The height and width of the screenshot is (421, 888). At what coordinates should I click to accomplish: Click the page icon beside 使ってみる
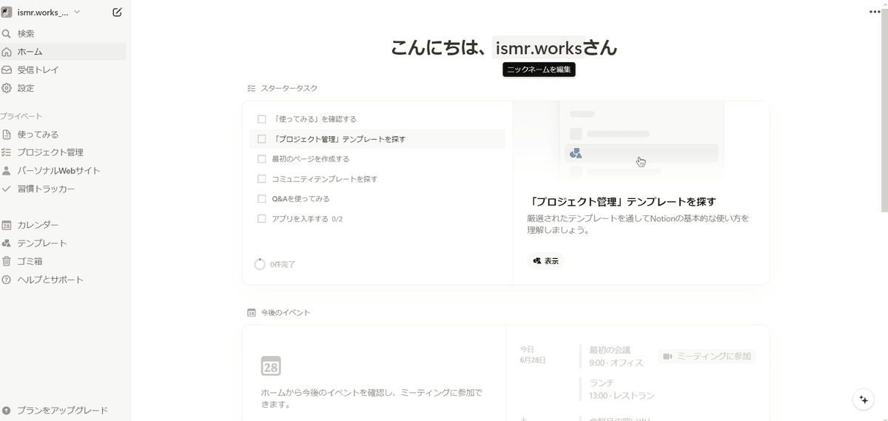click(7, 135)
